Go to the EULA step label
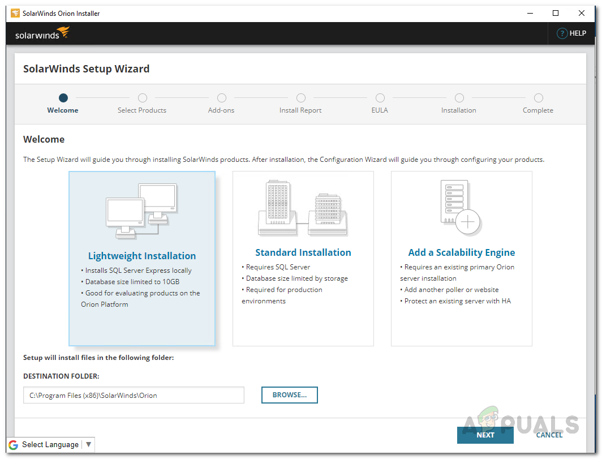Viewport: 602px width, 459px height. 380,110
